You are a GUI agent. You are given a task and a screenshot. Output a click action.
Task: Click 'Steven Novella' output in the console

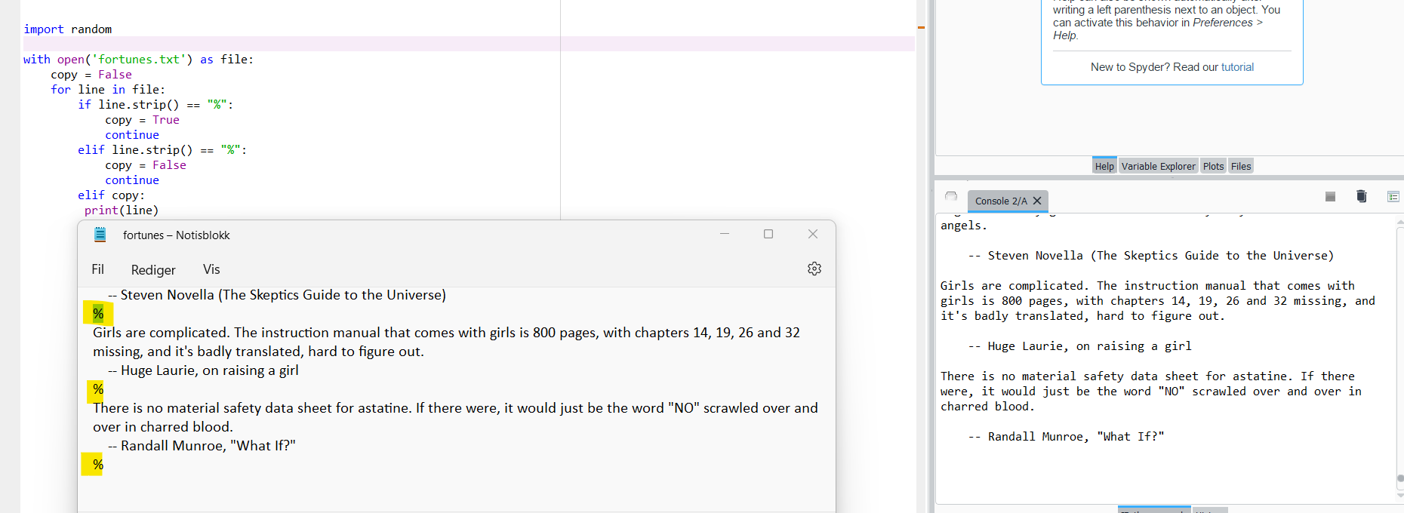(x=1151, y=256)
